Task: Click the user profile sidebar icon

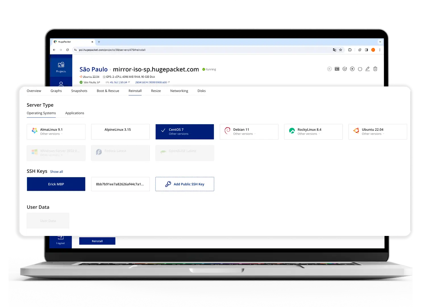Action: [x=61, y=84]
